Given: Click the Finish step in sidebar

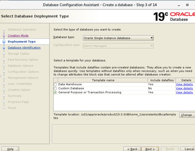Looking at the screenshot, I should [12, 108].
